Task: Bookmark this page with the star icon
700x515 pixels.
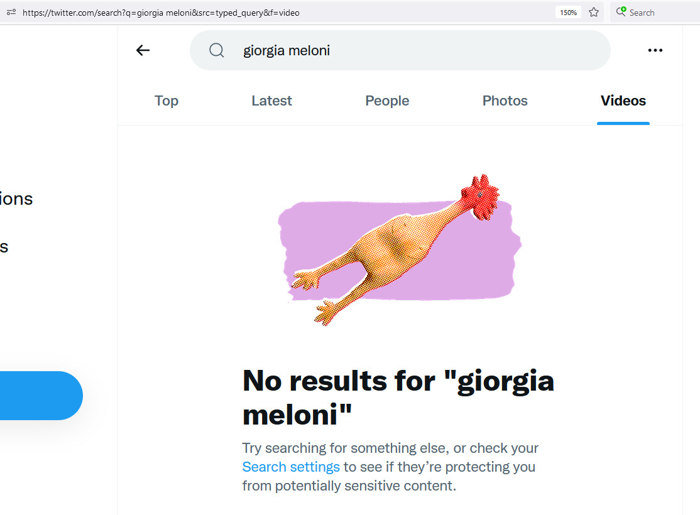Action: click(594, 12)
